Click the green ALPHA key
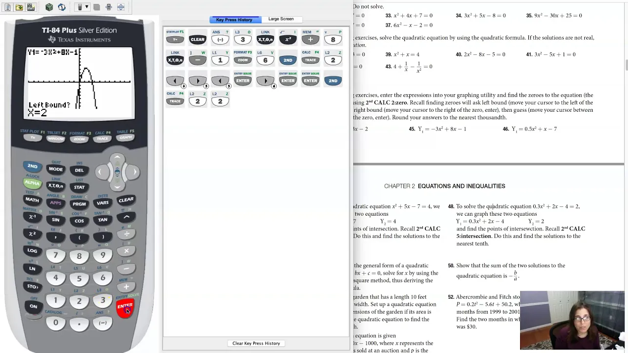Screen dimensions: 628x353 point(32,183)
